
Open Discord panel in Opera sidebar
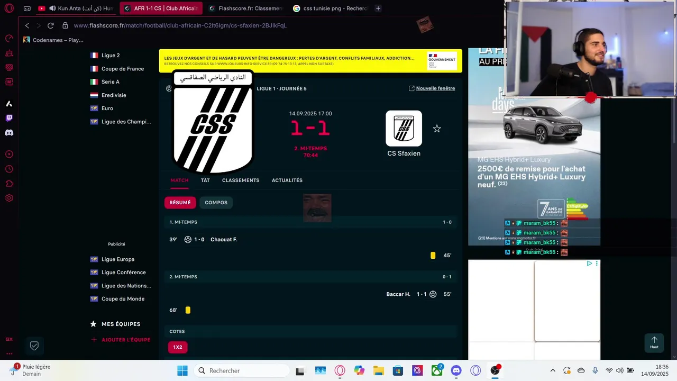point(9,133)
